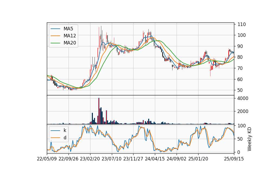The width and height of the screenshot is (260, 187).
Task: Click the 23/11/27 date axis label
Action: pyautogui.click(x=133, y=159)
